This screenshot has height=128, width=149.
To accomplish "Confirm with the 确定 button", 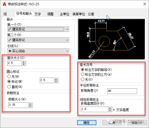I will (87, 122).
